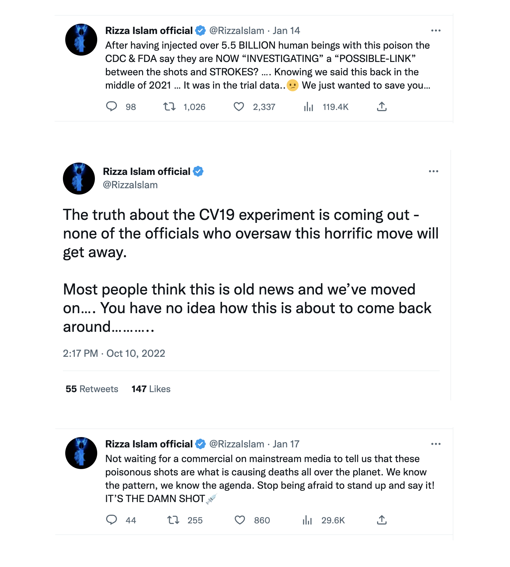Image resolution: width=510 pixels, height=567 pixels.
Task: Open view analytics on the Jan 14 tweet
Action: [309, 107]
